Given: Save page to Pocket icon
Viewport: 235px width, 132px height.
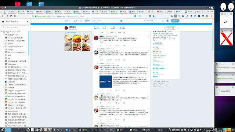Looking at the screenshot, I should 150,16.
